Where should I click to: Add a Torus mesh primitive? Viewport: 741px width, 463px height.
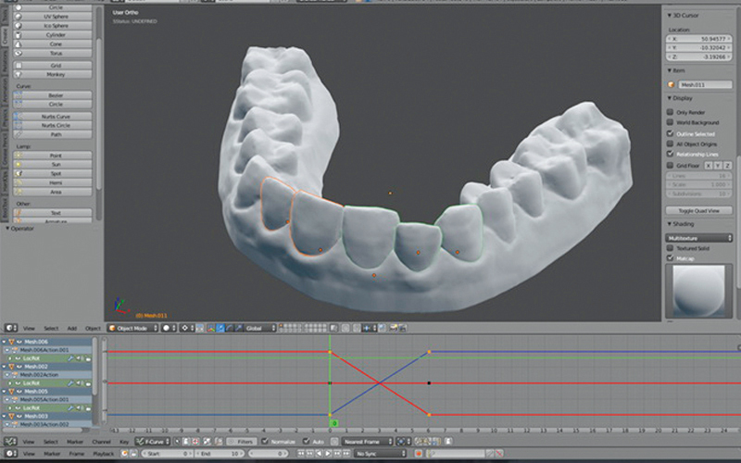click(56, 53)
